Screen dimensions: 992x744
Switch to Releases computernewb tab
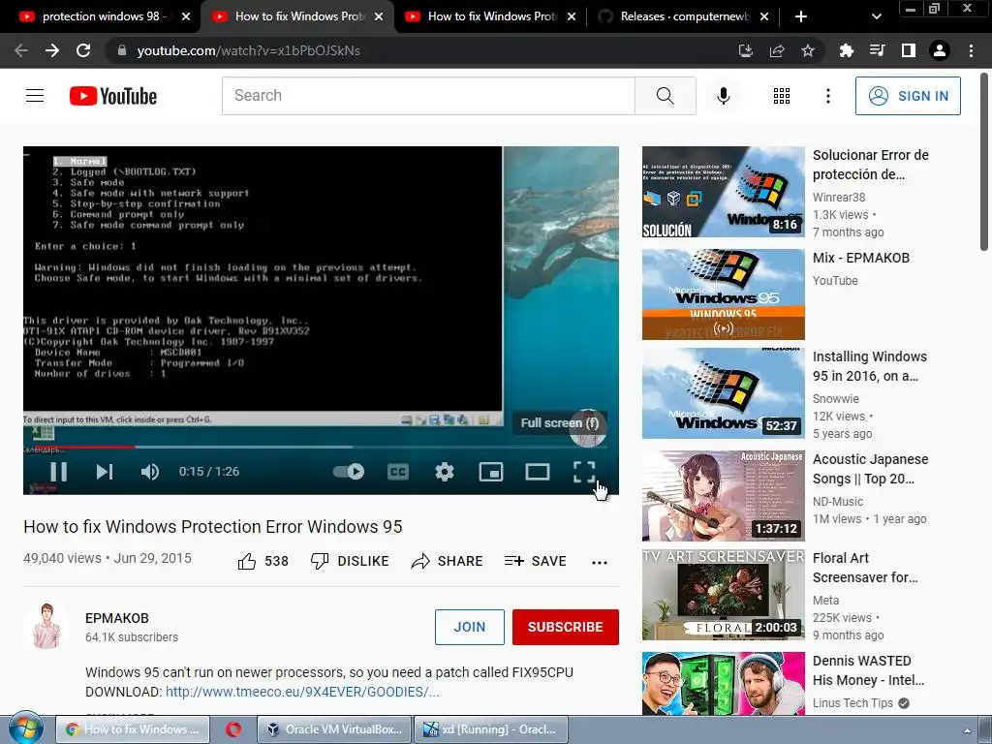point(682,16)
